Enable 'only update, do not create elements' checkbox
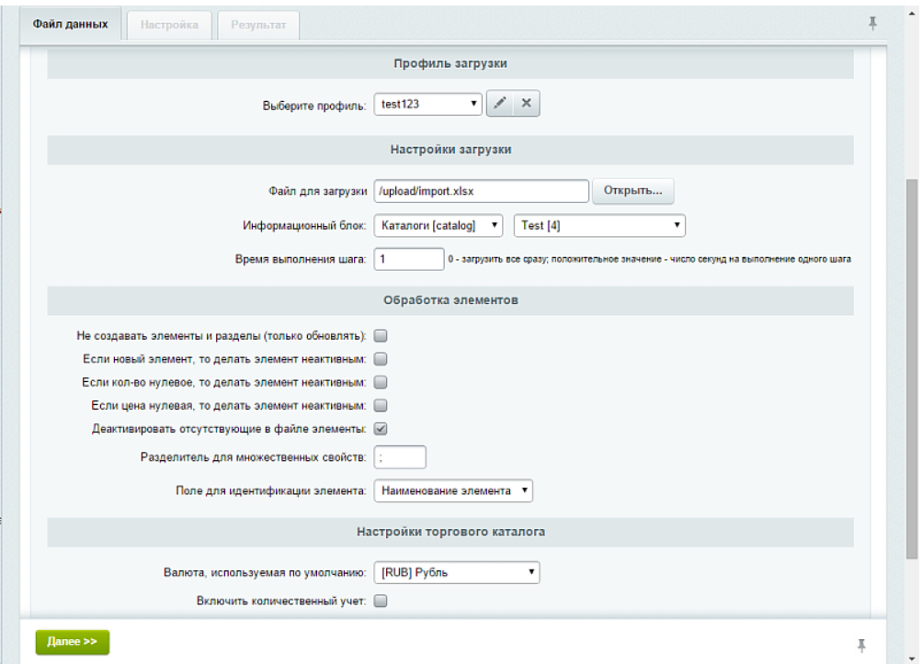This screenshot has width=922, height=664. click(x=381, y=336)
